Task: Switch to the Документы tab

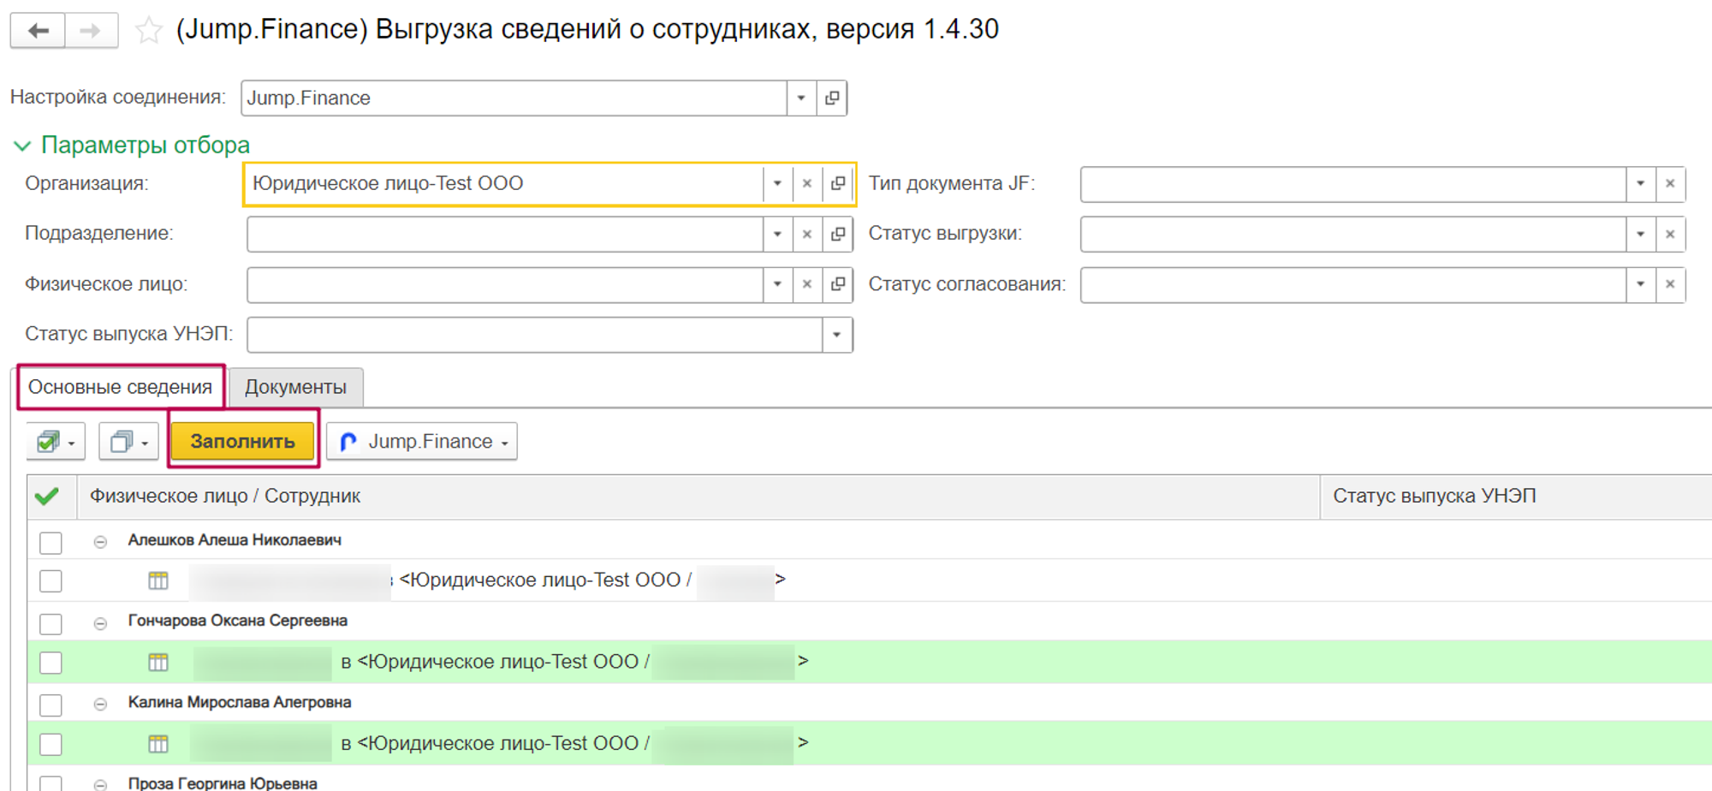Action: point(295,388)
